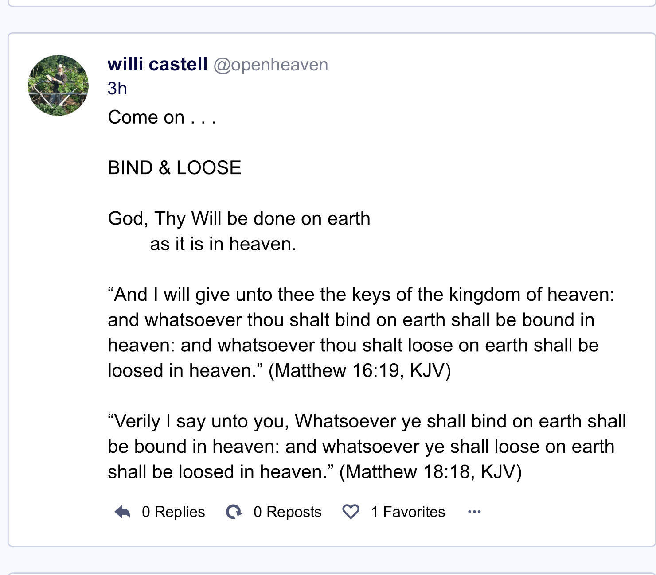The height and width of the screenshot is (575, 656).
Task: Repost using the circular arrow icon
Action: point(234,512)
